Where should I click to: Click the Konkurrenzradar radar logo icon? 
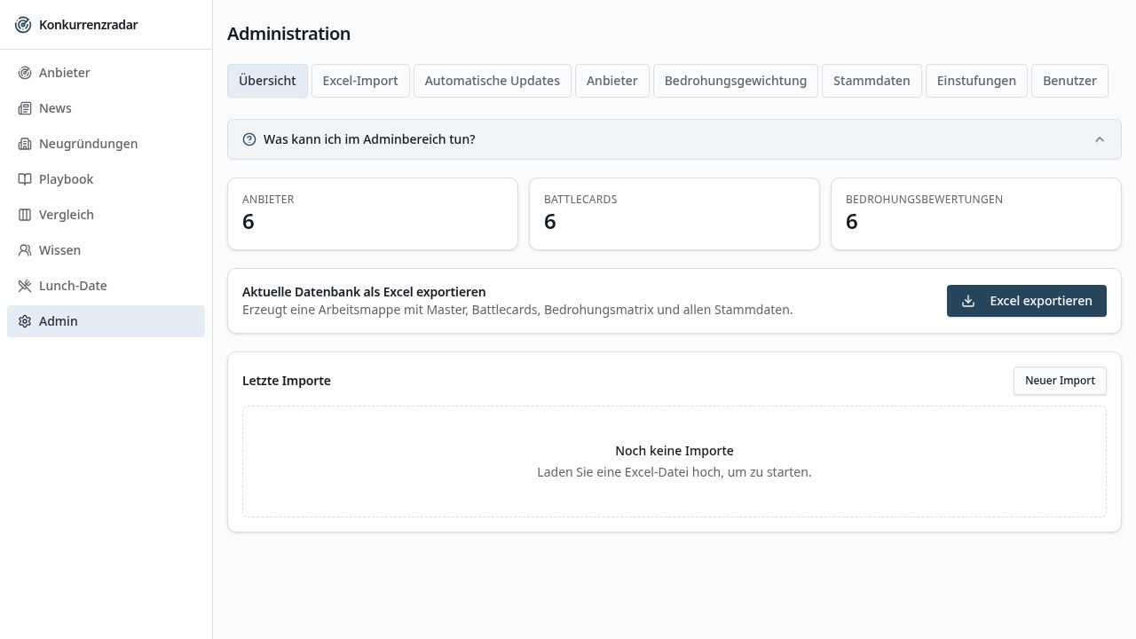23,25
